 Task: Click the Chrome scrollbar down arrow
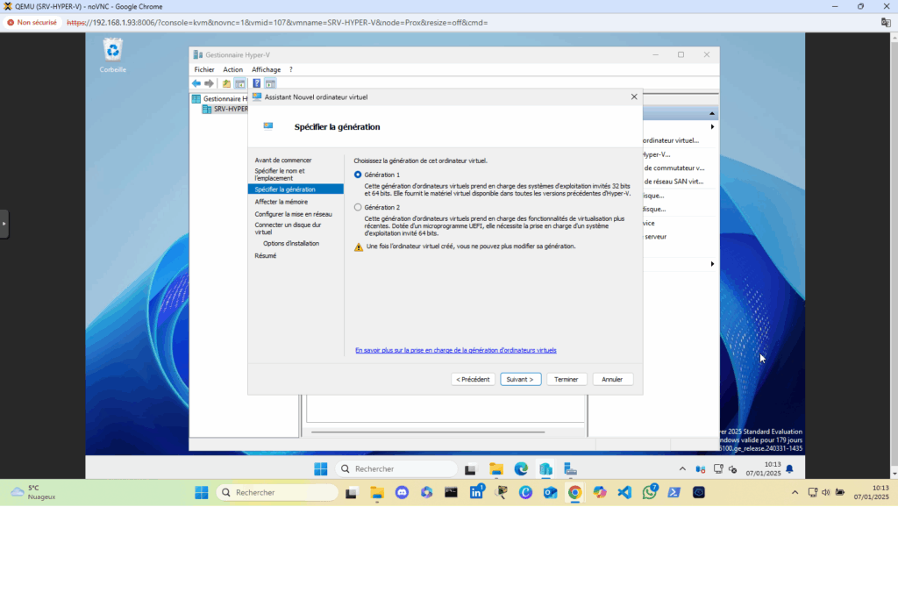(x=894, y=475)
